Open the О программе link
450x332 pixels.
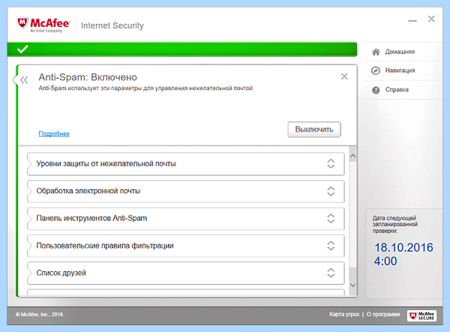coord(383,314)
